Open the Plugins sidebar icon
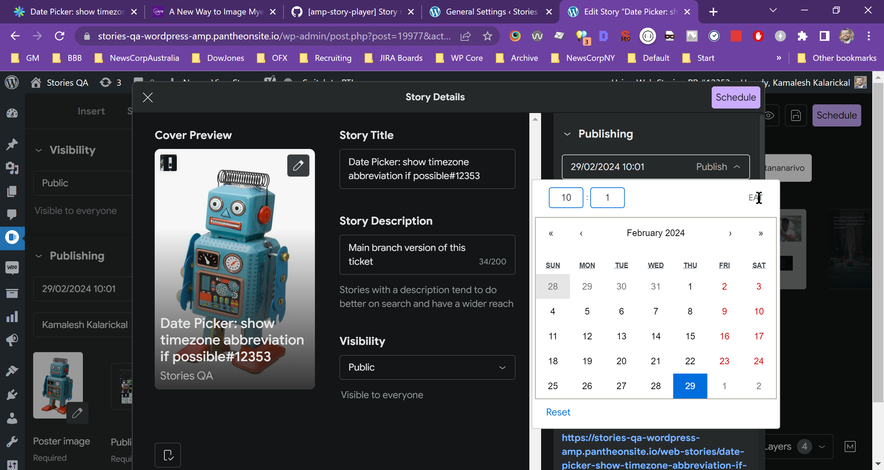The image size is (884, 470). [12, 394]
